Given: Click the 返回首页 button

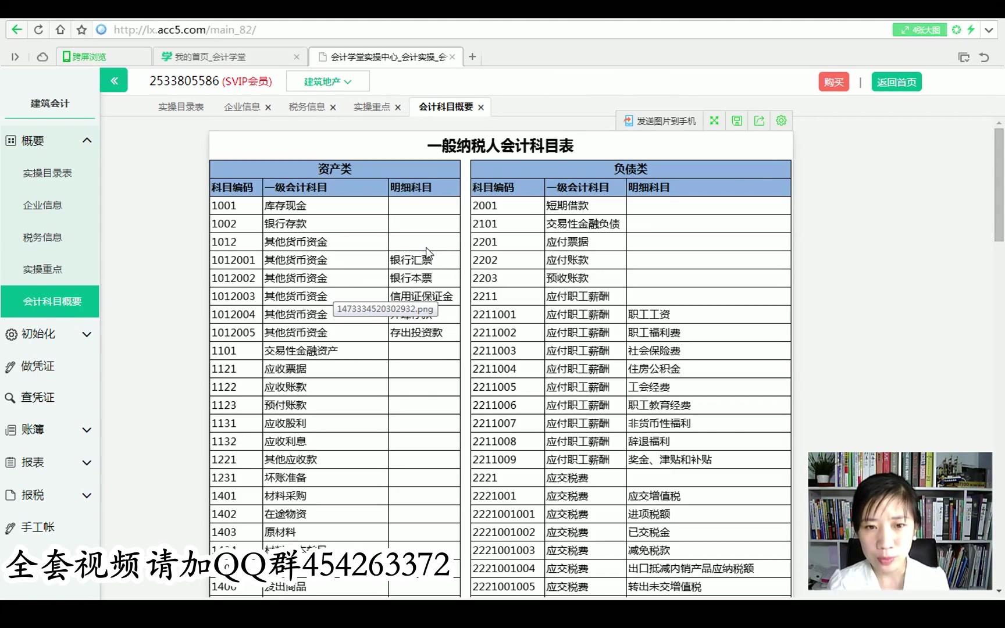Looking at the screenshot, I should click(x=896, y=81).
